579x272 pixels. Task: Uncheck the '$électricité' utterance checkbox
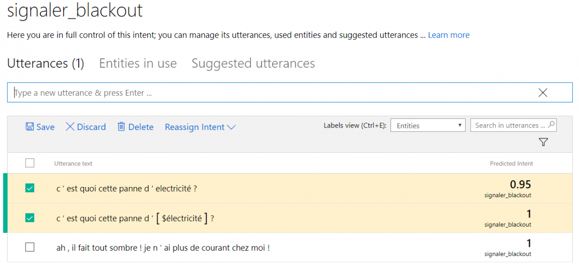[x=30, y=218]
